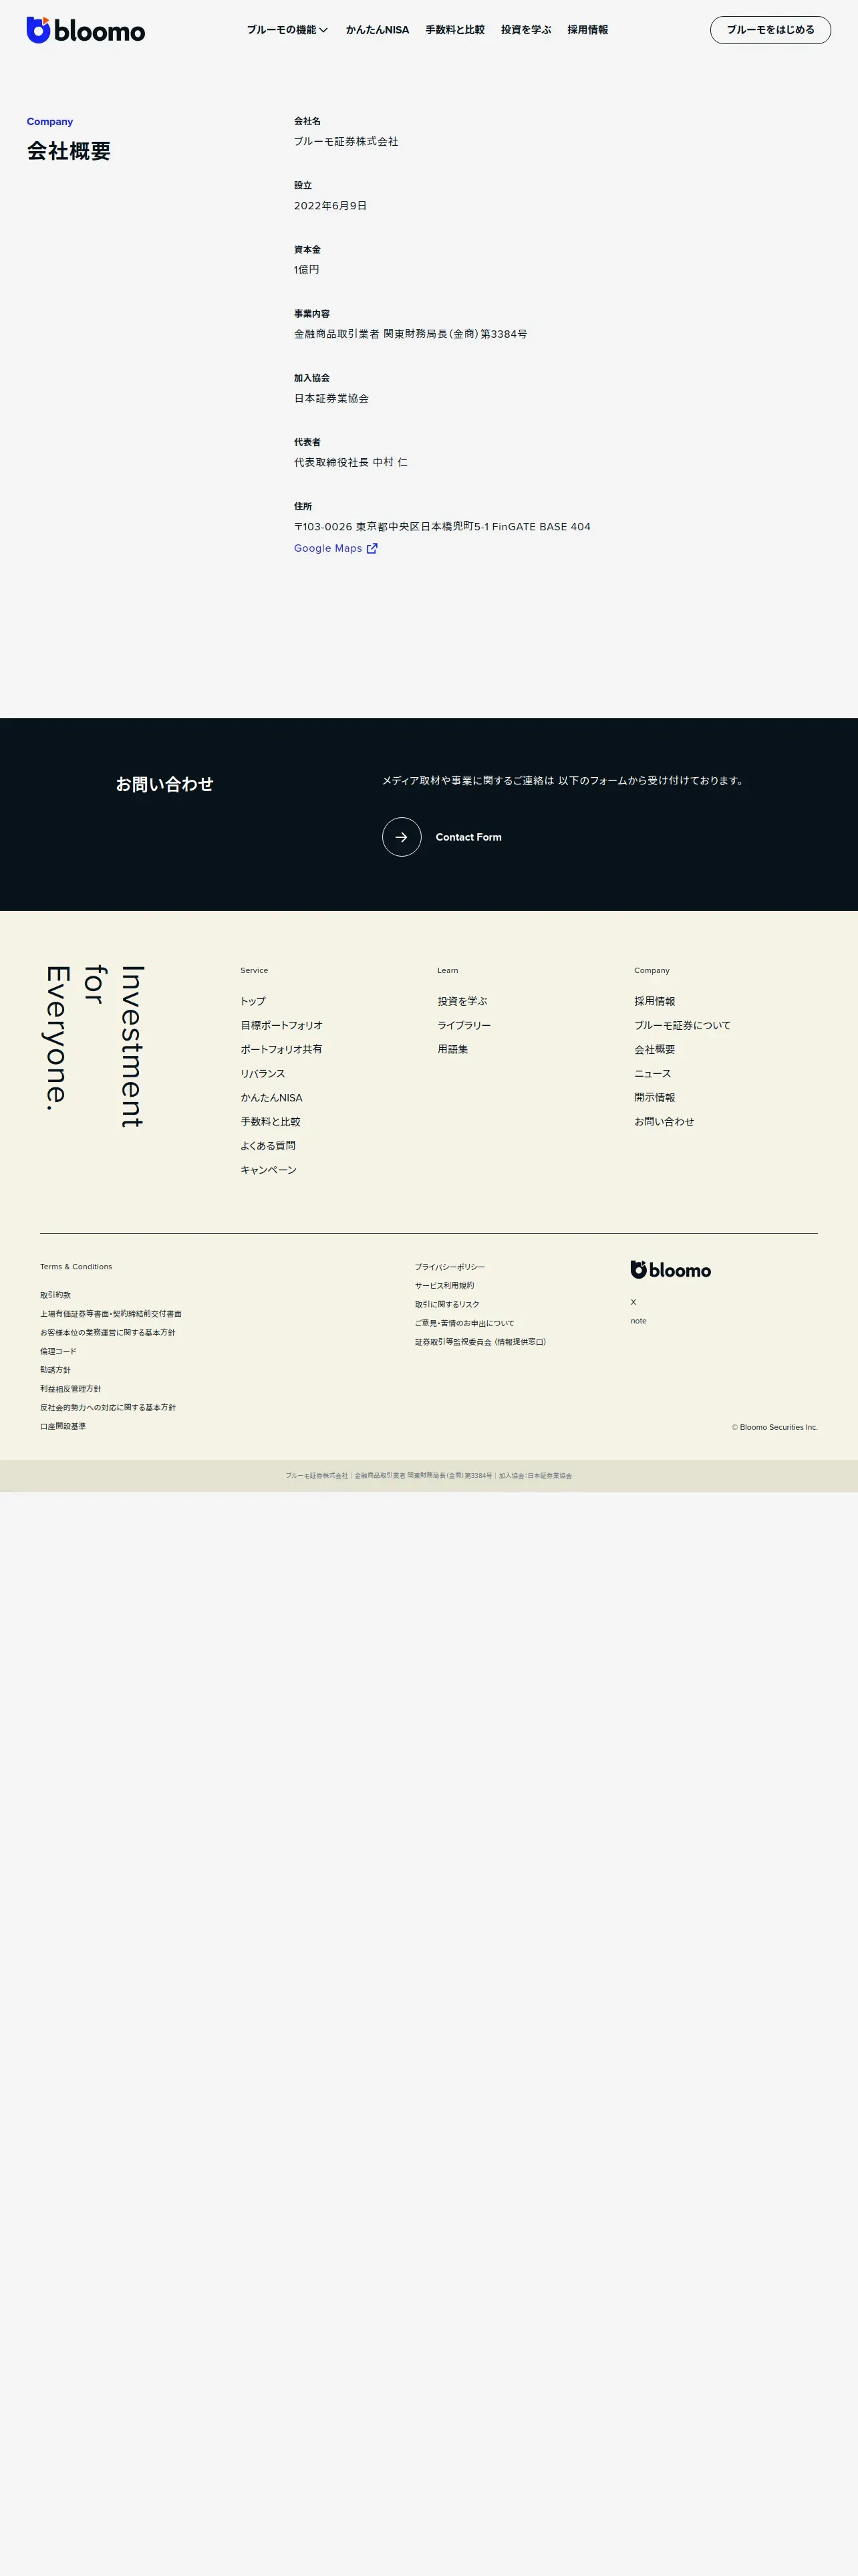Click the © Bloomo Securities Inc. copyright text
Viewport: 858px width, 2576px height.
click(x=774, y=1427)
